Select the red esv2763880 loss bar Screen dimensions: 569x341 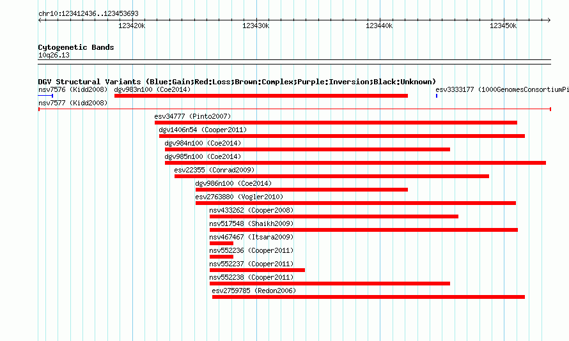pyautogui.click(x=355, y=203)
